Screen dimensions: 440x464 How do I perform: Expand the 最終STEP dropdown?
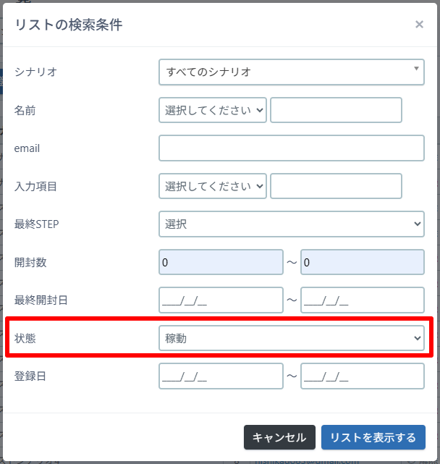(291, 224)
